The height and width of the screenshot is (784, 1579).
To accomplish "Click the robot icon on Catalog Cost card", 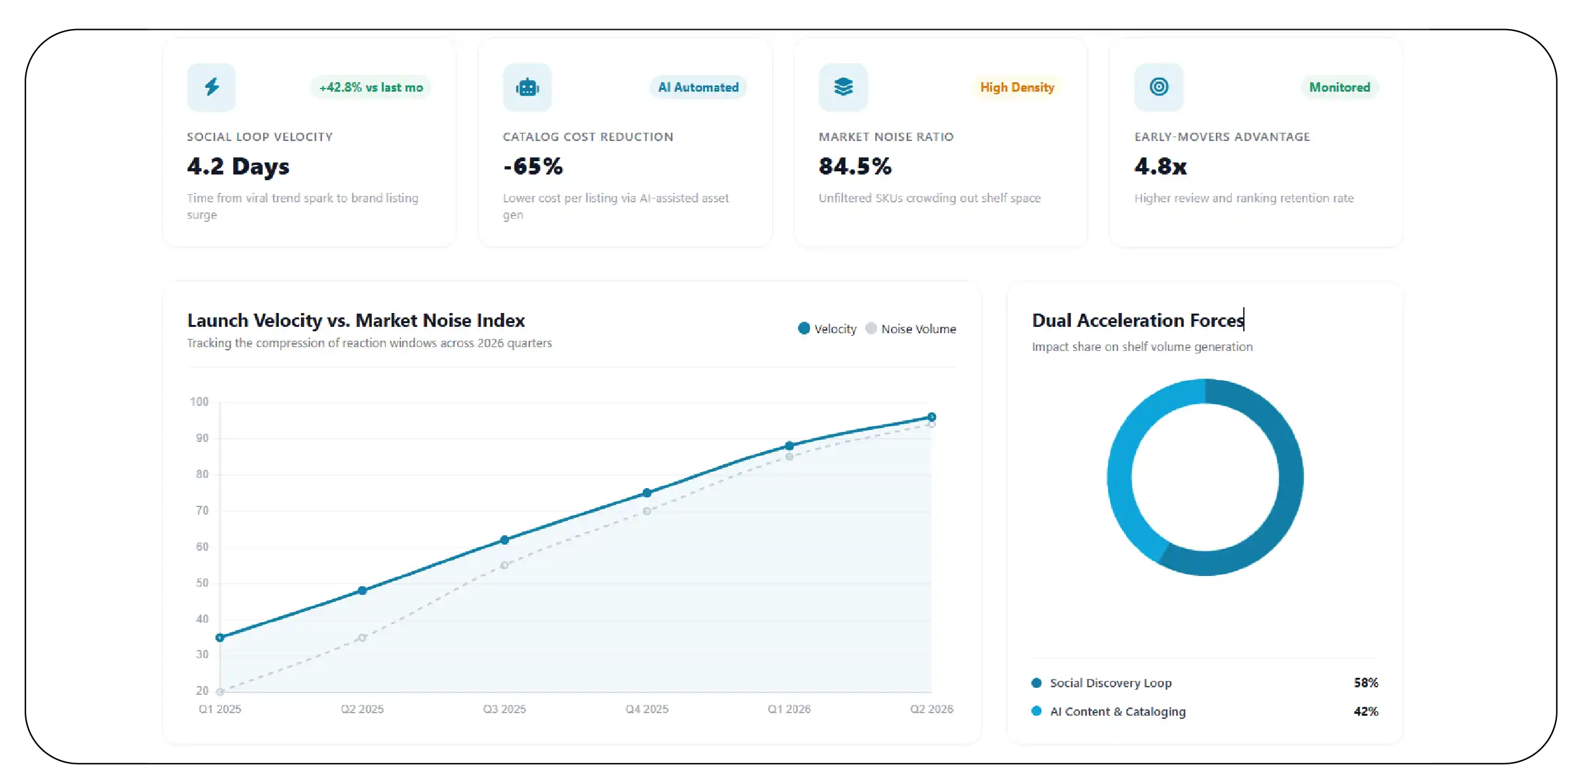I will pyautogui.click(x=527, y=87).
